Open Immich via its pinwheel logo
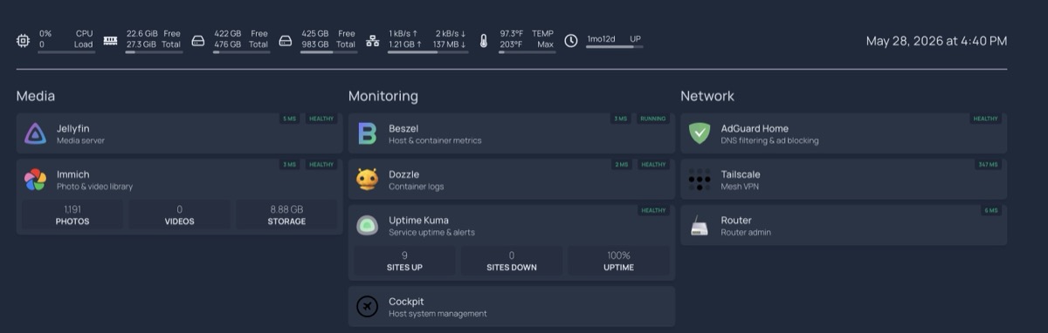 pos(35,180)
